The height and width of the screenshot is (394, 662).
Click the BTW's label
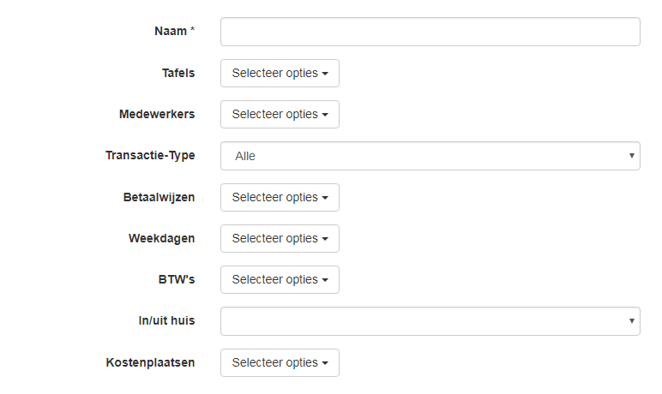pos(178,280)
